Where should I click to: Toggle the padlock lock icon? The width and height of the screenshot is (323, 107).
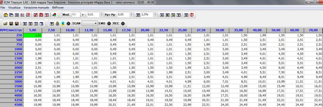click(x=57, y=23)
